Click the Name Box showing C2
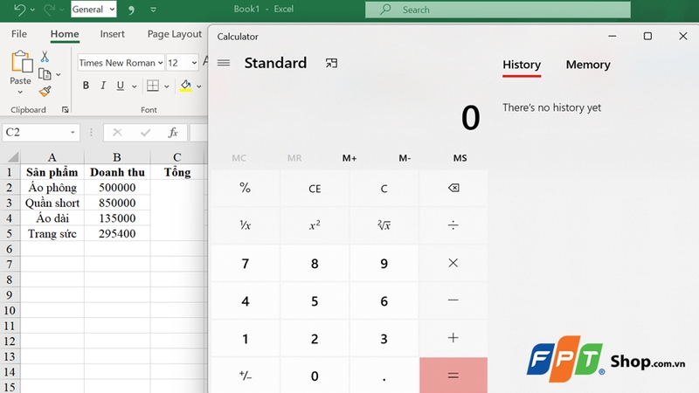Viewport: 699px width, 393px height. [x=41, y=133]
